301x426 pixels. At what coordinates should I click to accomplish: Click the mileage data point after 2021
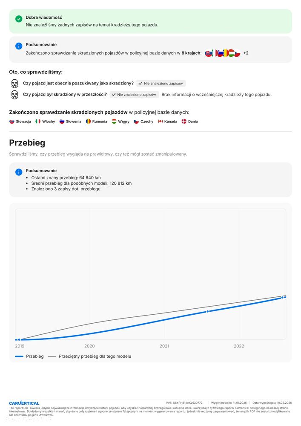click(208, 311)
